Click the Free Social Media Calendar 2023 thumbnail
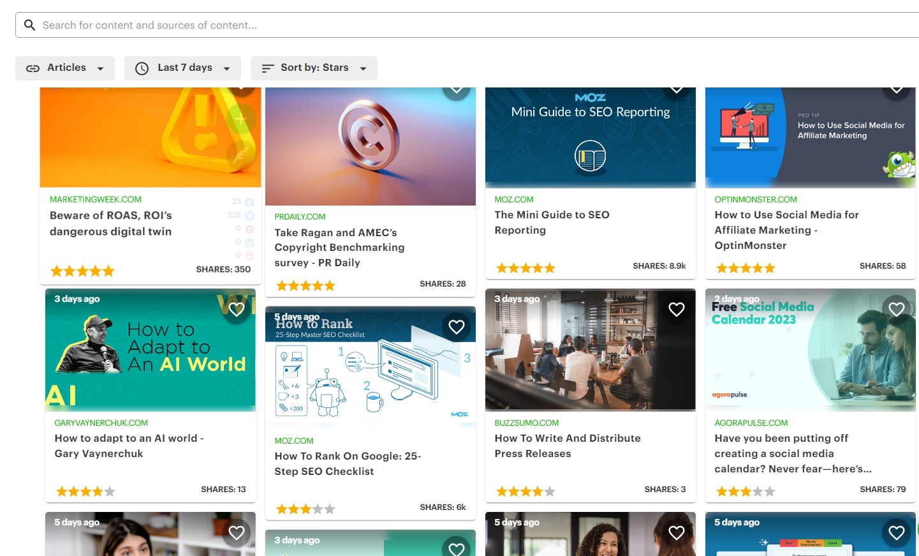This screenshot has width=919, height=556. point(810,350)
